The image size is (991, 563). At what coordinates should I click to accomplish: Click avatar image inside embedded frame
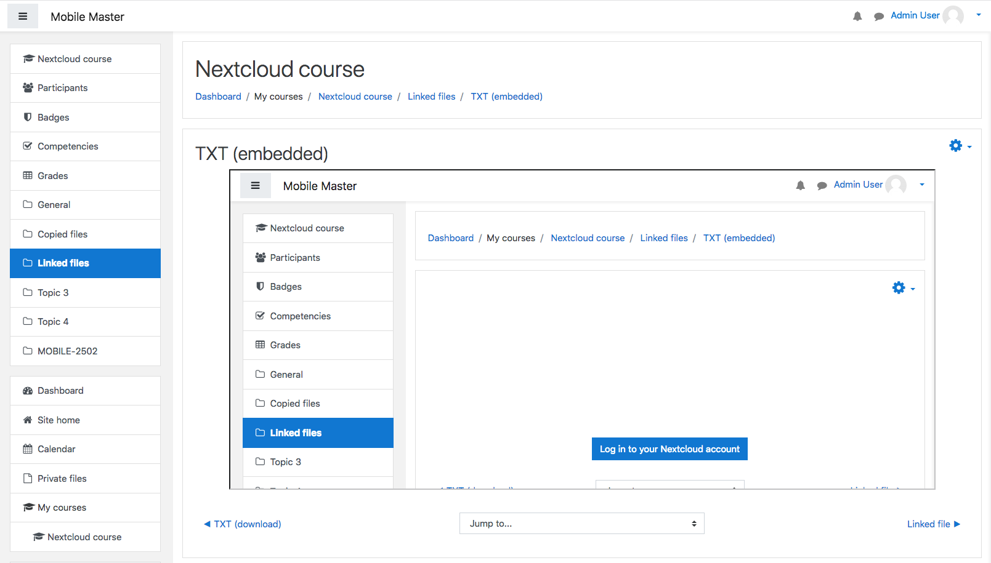(x=896, y=185)
